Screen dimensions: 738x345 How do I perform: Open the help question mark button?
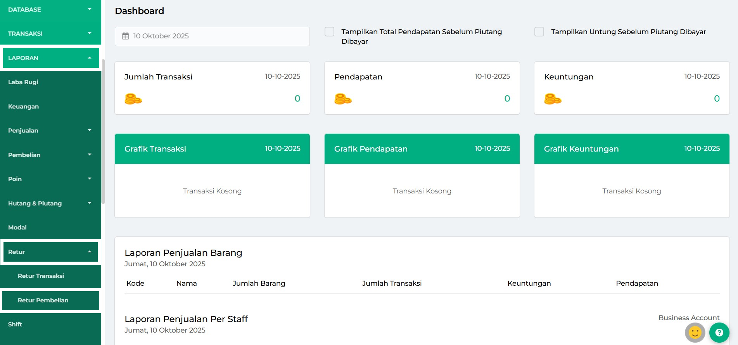[719, 332]
